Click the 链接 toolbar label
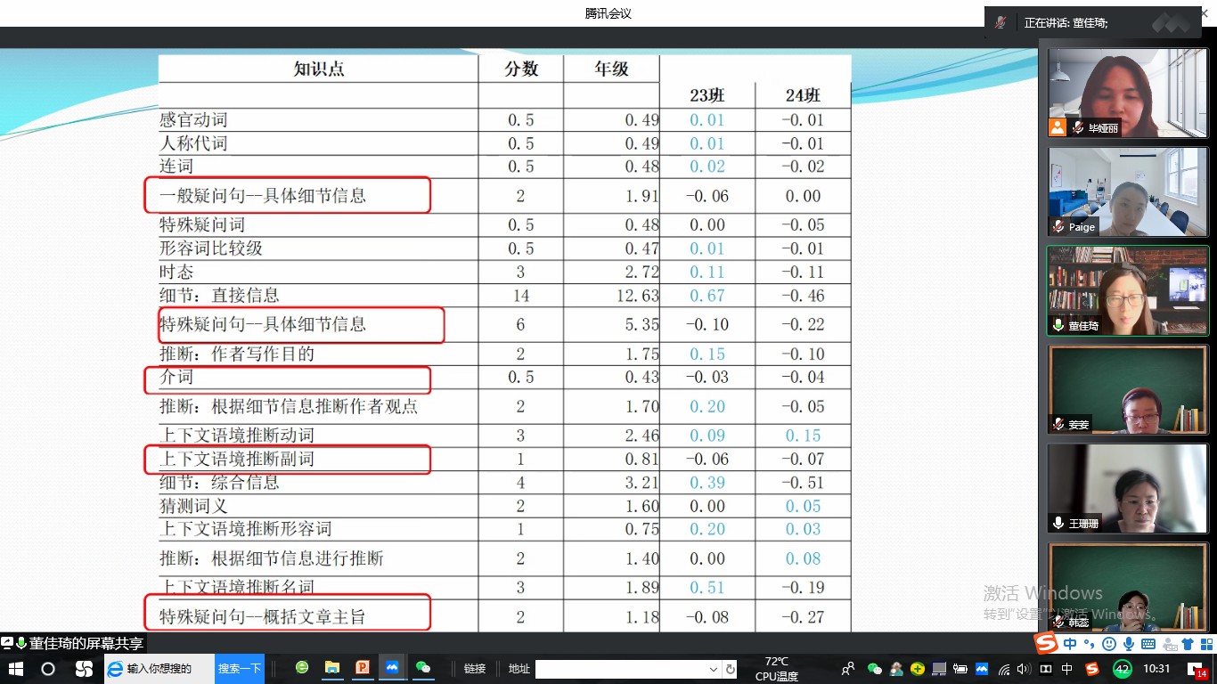Image resolution: width=1217 pixels, height=684 pixels. point(475,669)
